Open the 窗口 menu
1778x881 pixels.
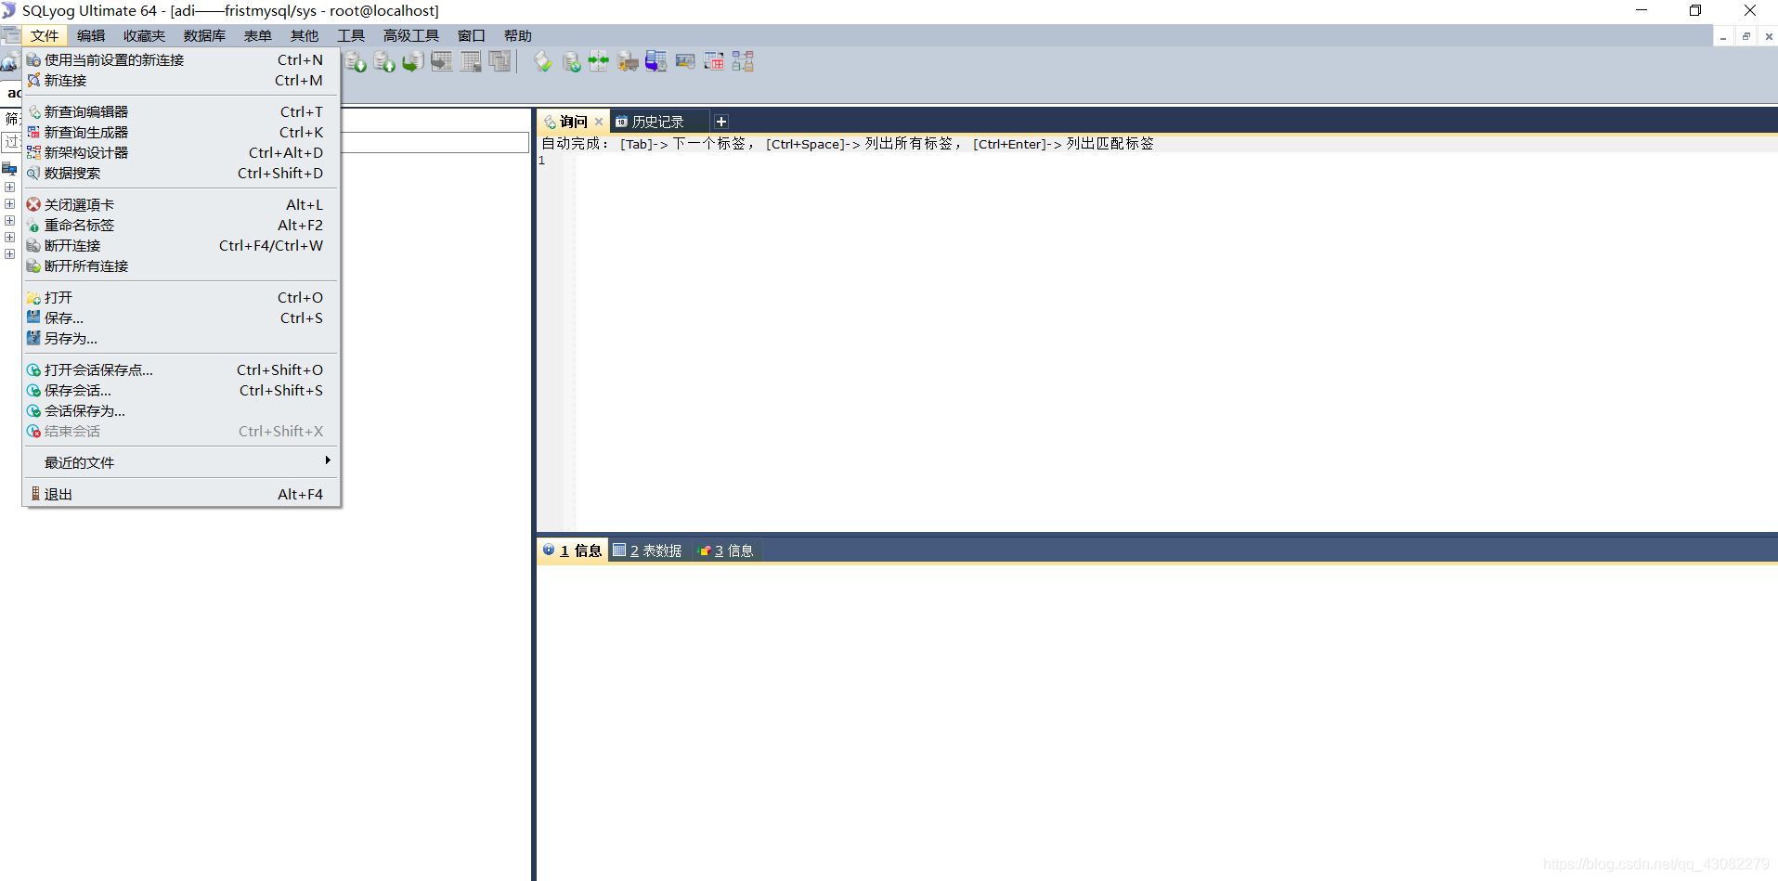(x=472, y=35)
